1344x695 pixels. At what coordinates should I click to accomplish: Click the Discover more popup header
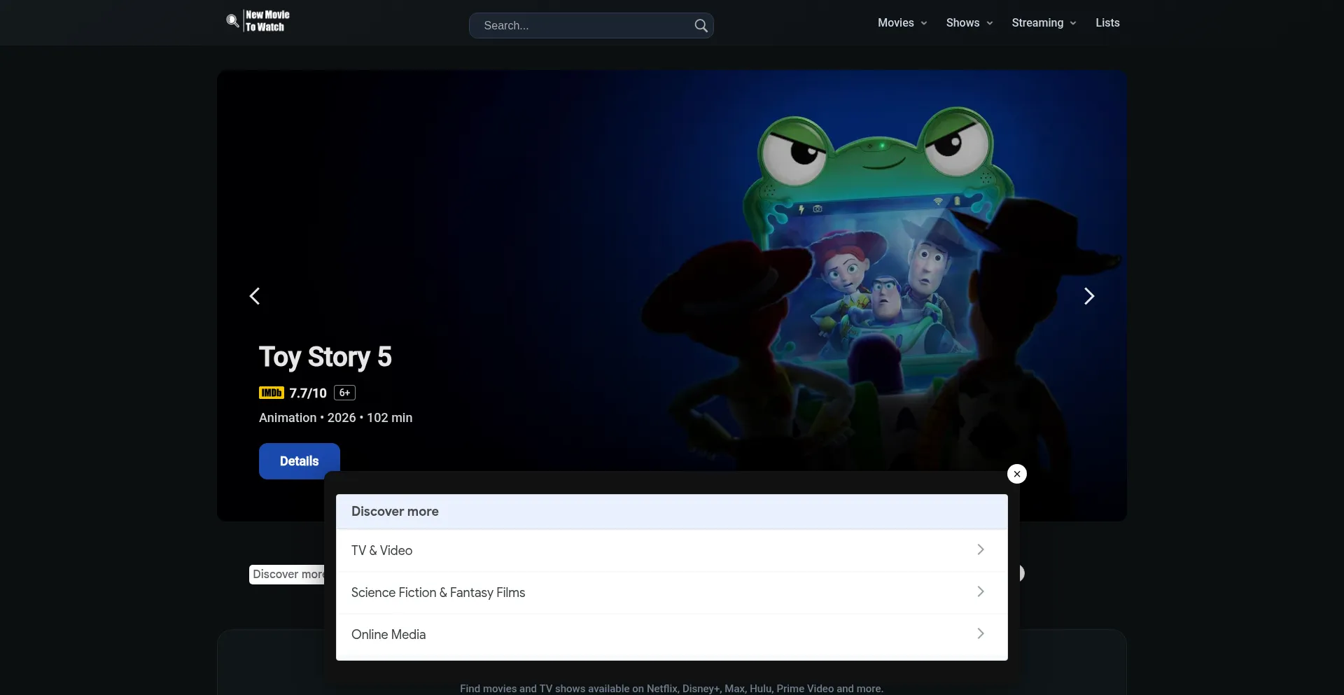coord(671,512)
